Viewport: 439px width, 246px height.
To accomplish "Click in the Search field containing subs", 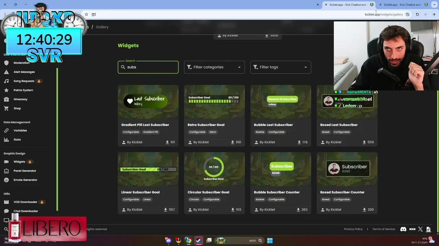I will click(x=148, y=67).
